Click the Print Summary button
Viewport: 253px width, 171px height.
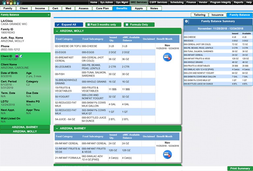pos(240,168)
